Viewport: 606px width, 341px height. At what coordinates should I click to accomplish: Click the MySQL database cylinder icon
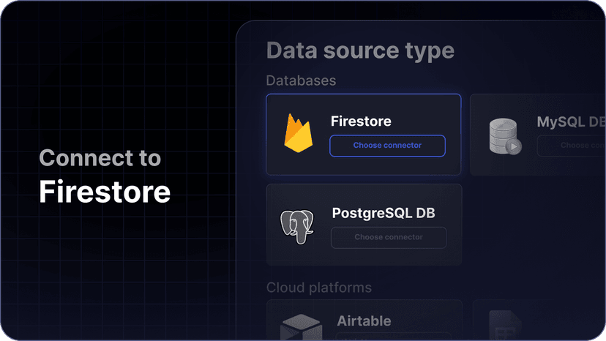[x=505, y=136]
